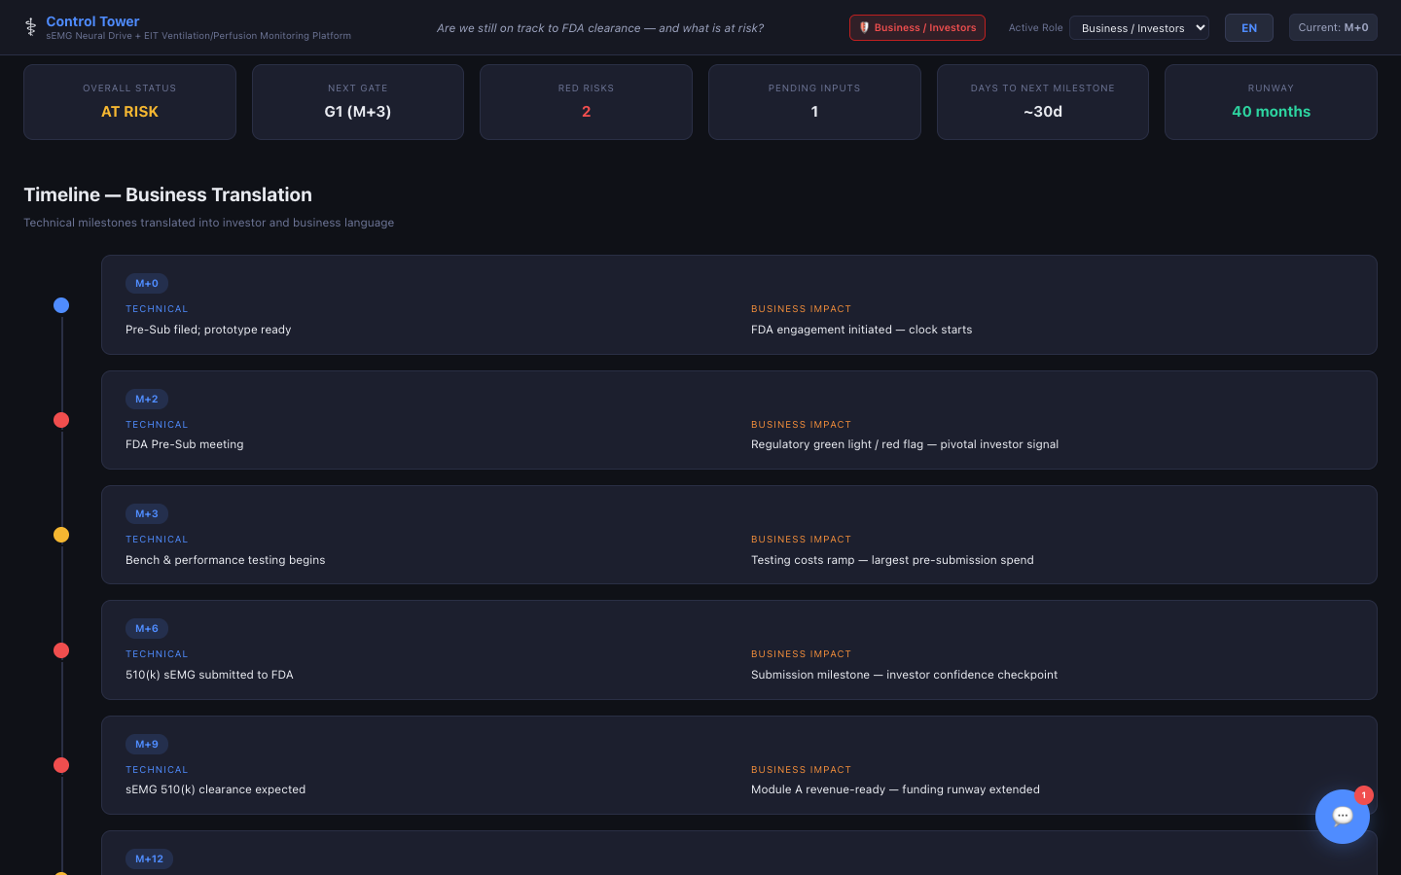The image size is (1401, 875).
Task: Open the Next Gate G1 (M+3) card
Action: [x=357, y=102]
